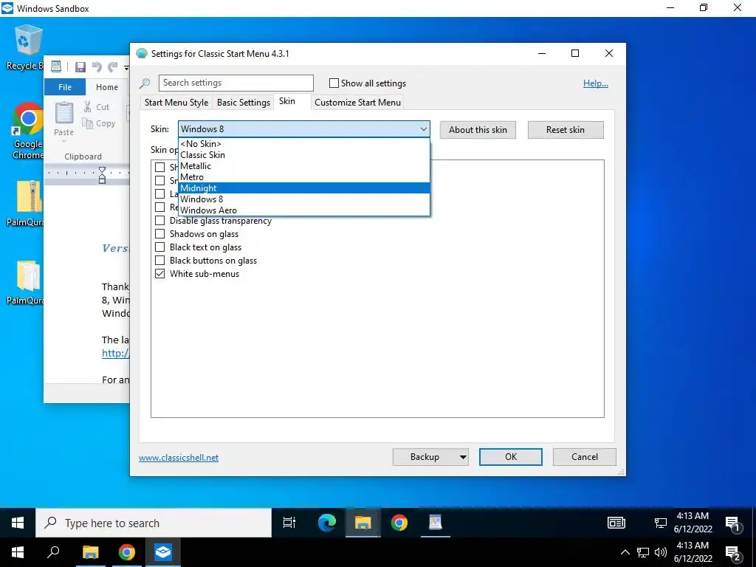
Task: Enable Black text on glass
Action: pyautogui.click(x=159, y=247)
